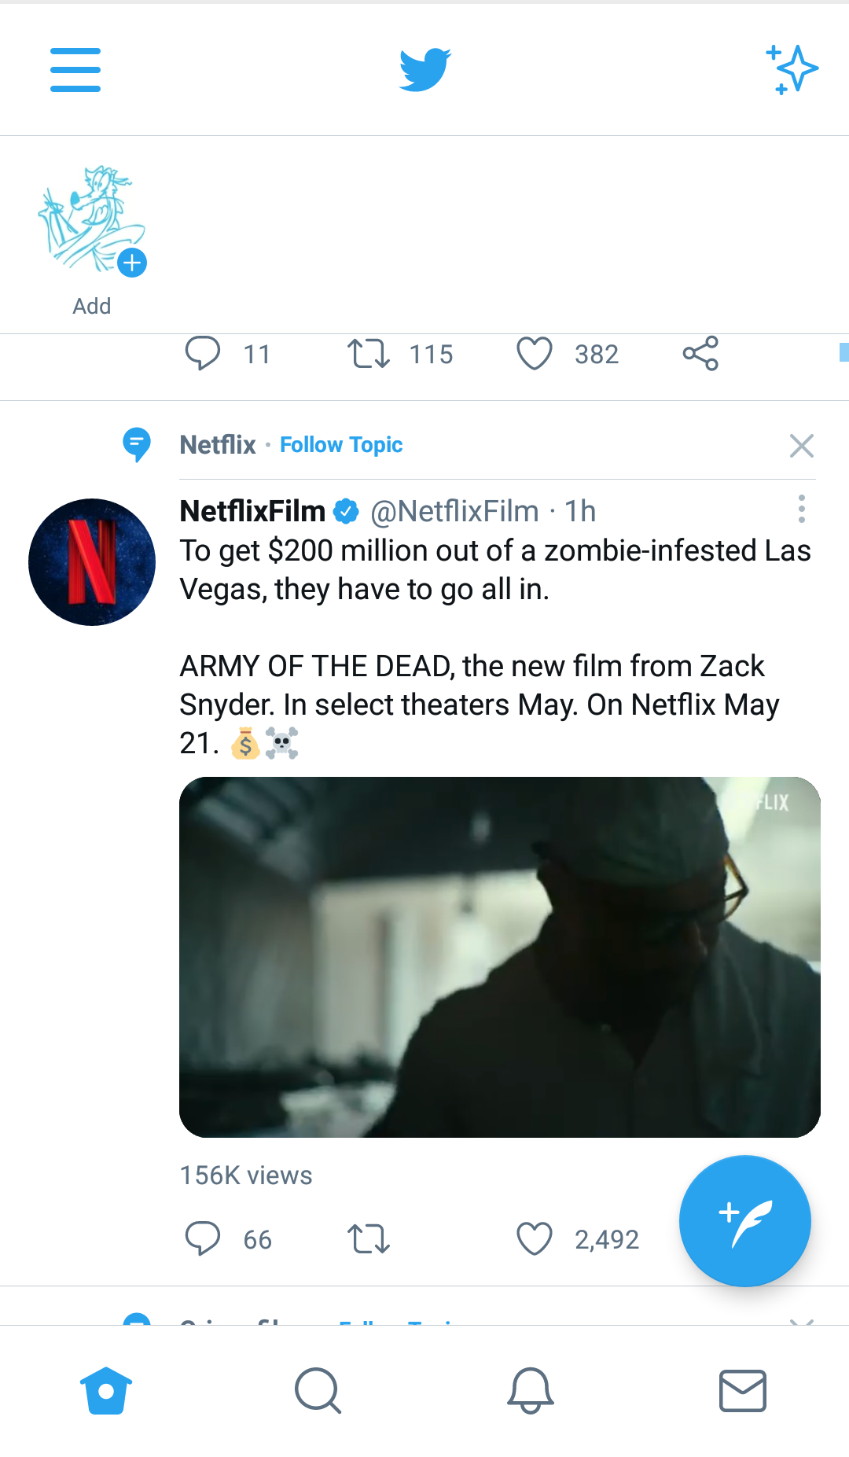Image resolution: width=849 pixels, height=1457 pixels.
Task: Retweet the post with 115 retweets
Action: coord(369,353)
